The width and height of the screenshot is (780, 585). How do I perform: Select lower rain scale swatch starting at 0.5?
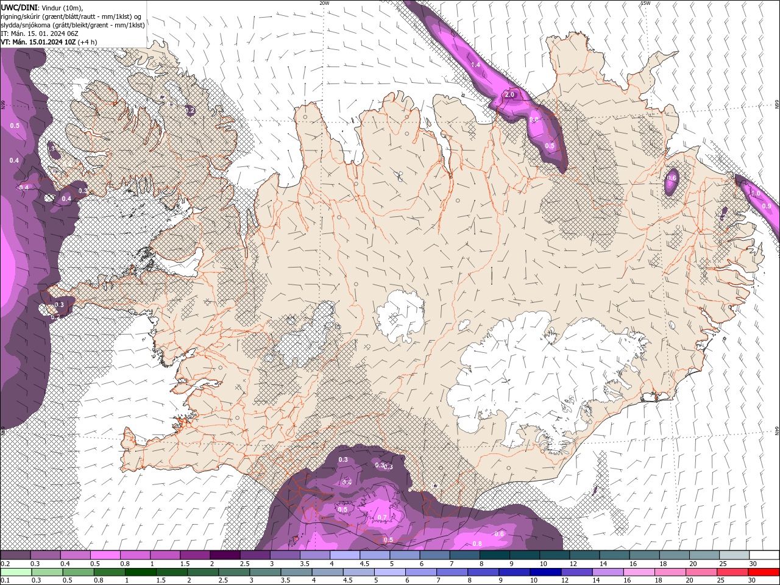coord(78,572)
